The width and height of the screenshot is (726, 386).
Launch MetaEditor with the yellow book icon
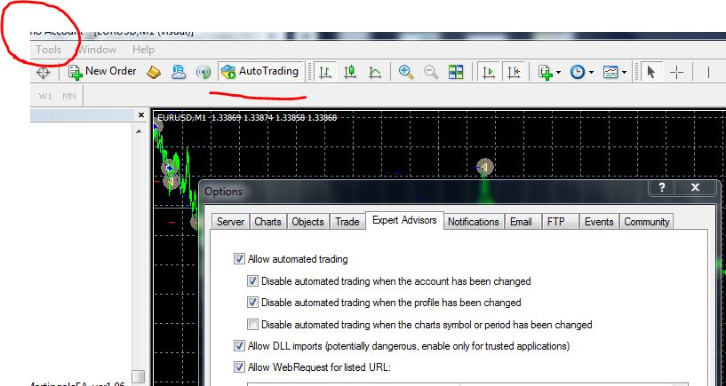pos(154,72)
